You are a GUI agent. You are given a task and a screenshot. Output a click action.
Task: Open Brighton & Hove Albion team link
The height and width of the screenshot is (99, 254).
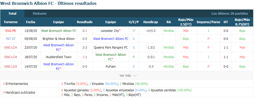point(59,39)
